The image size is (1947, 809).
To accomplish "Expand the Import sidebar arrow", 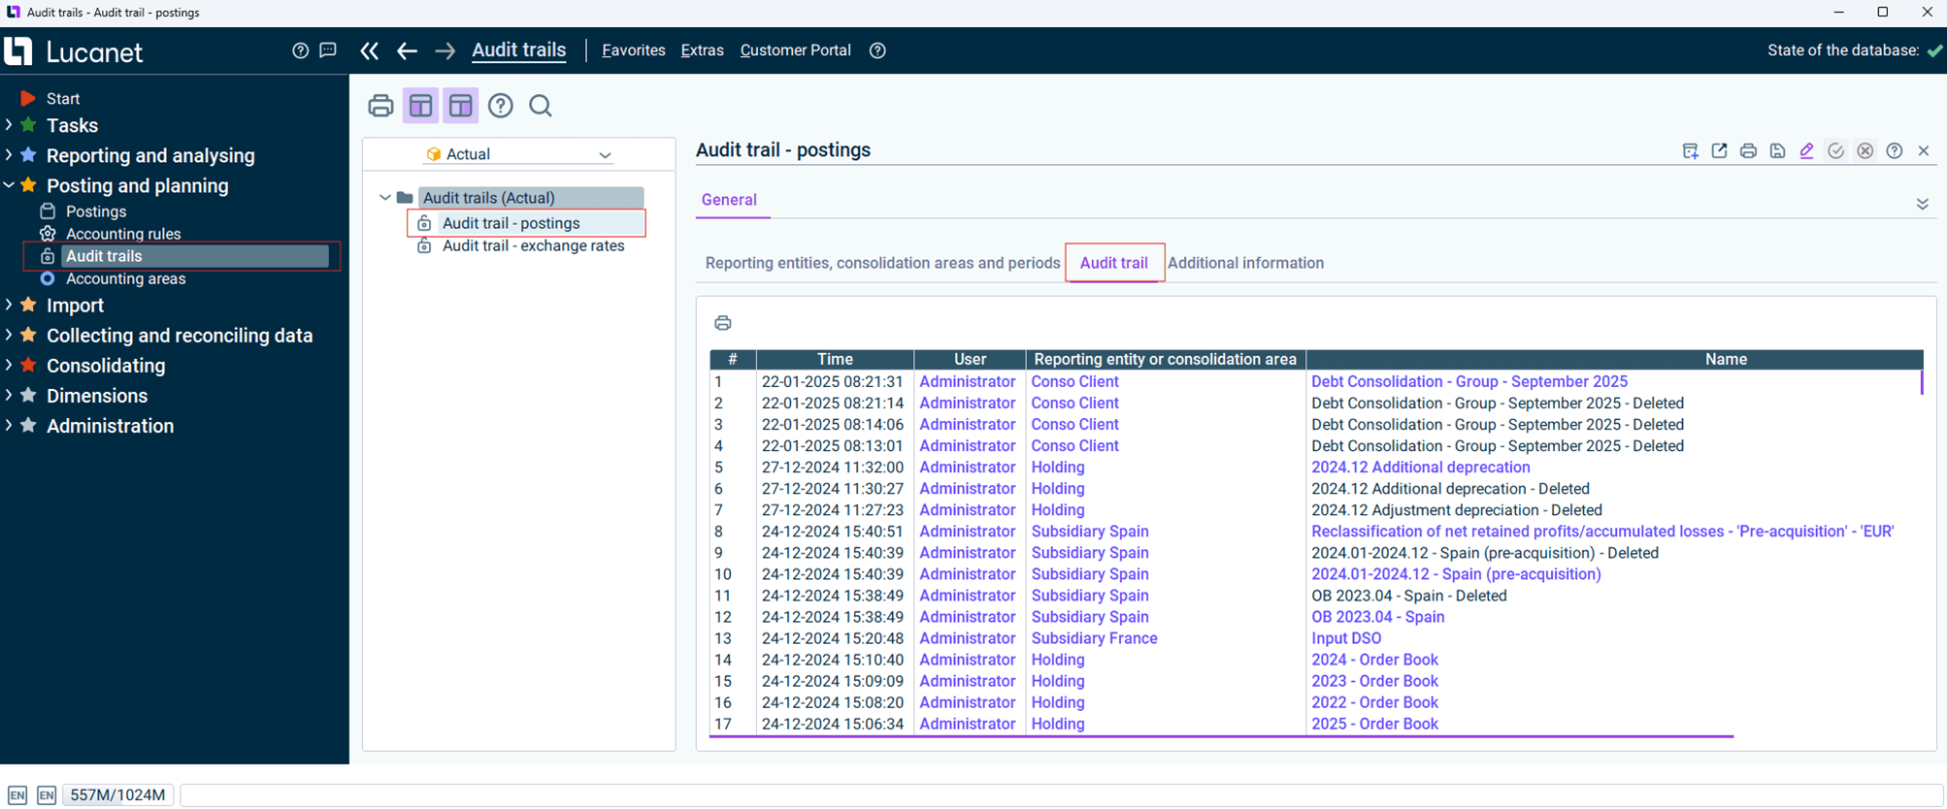I will pyautogui.click(x=9, y=305).
